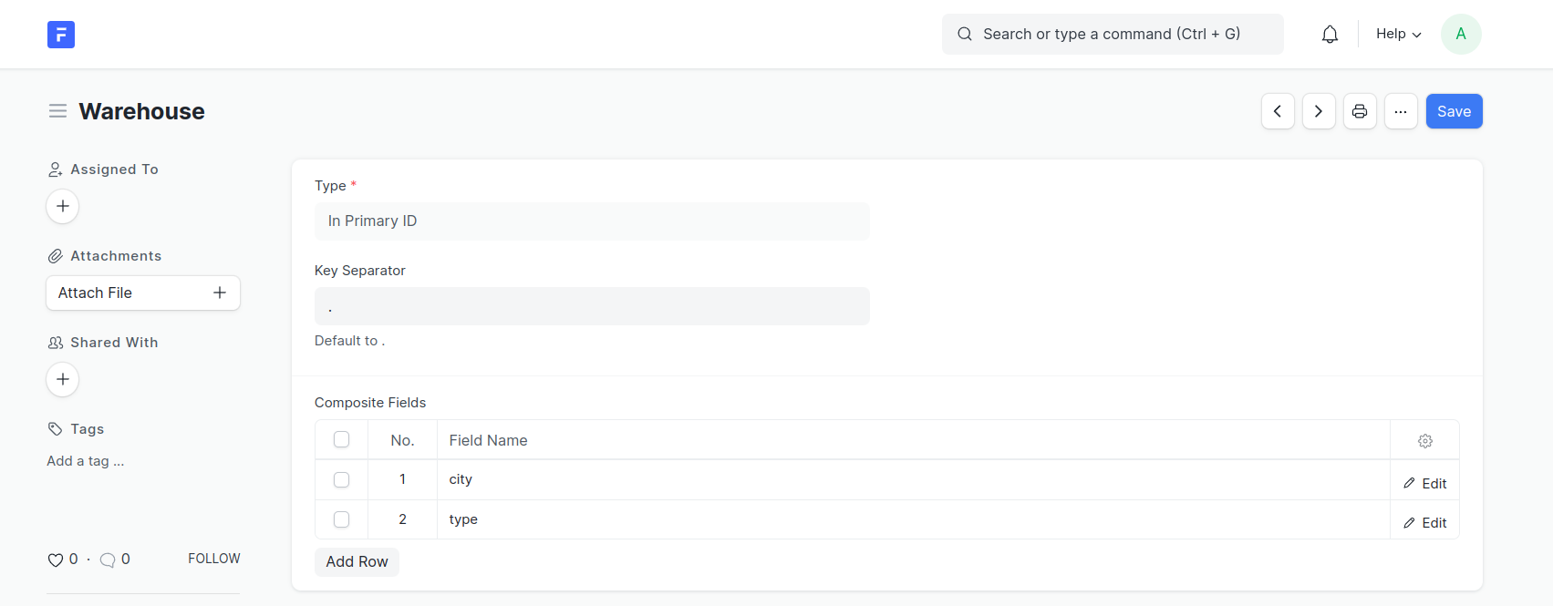Click the Save button
This screenshot has height=606, width=1553.
[x=1454, y=111]
